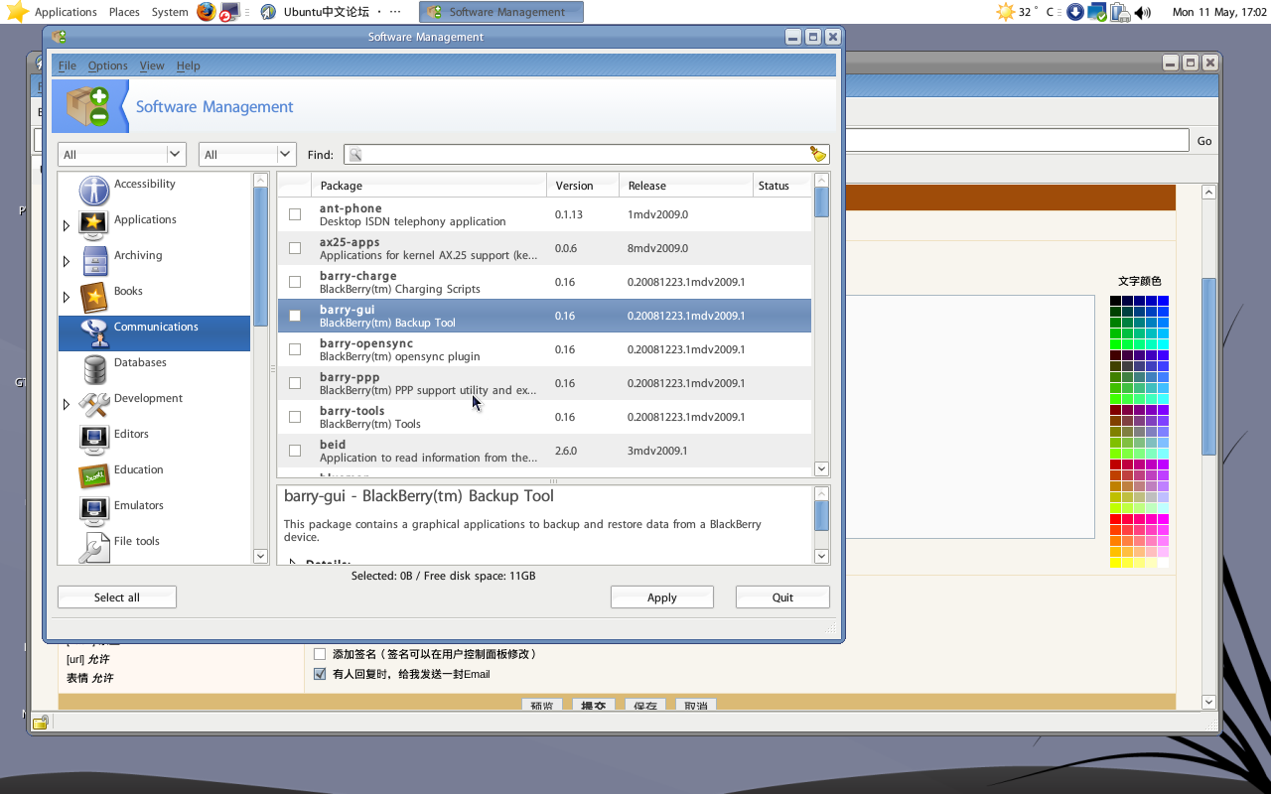
Task: Click the Archiving cabinet icon
Action: pos(94,261)
